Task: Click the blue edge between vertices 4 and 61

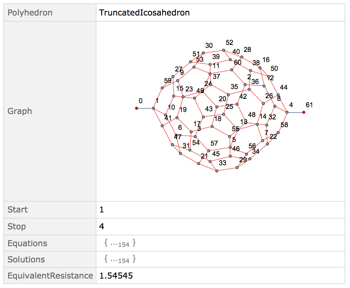Action: click(295, 113)
